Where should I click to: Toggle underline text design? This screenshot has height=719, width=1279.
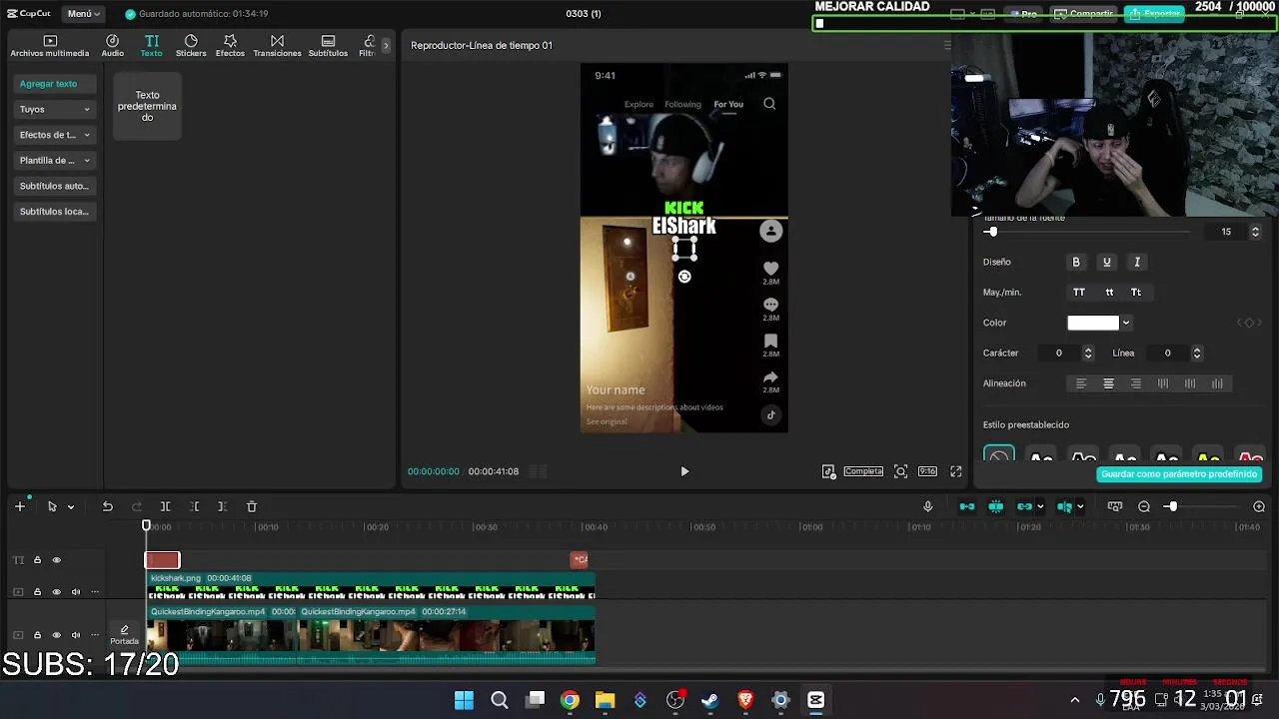[x=1106, y=262]
